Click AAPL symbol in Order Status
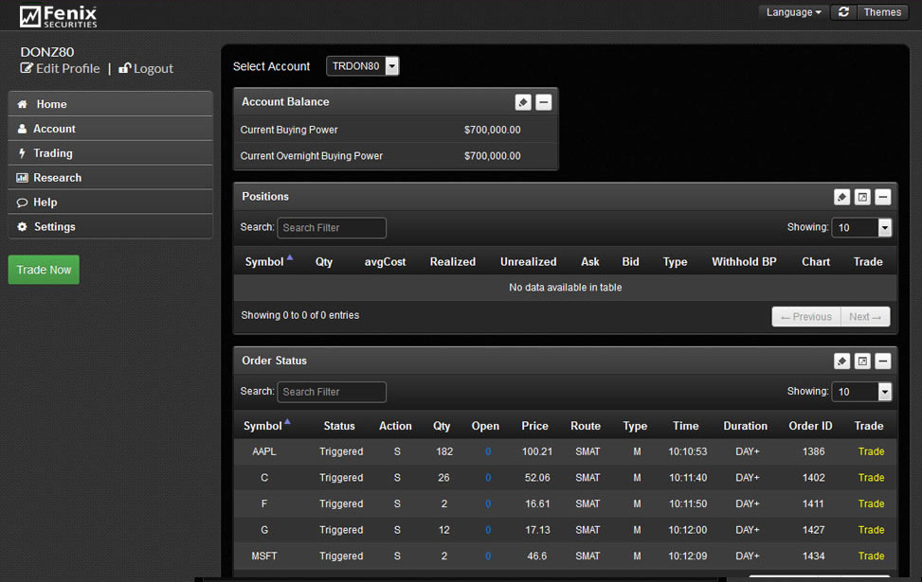Image resolution: width=922 pixels, height=582 pixels. 264,451
